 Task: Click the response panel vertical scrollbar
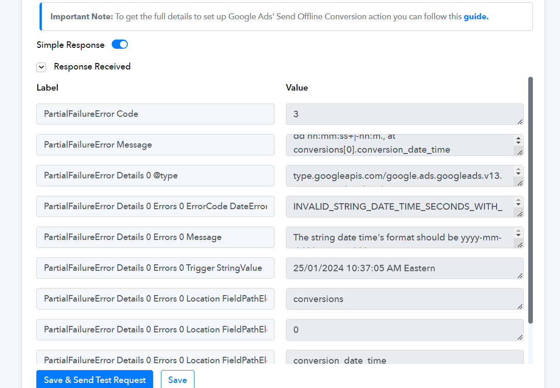click(531, 200)
